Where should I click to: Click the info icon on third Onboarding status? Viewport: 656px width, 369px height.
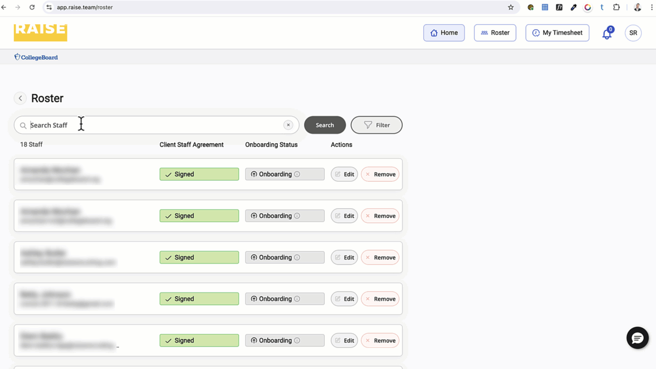[297, 257]
